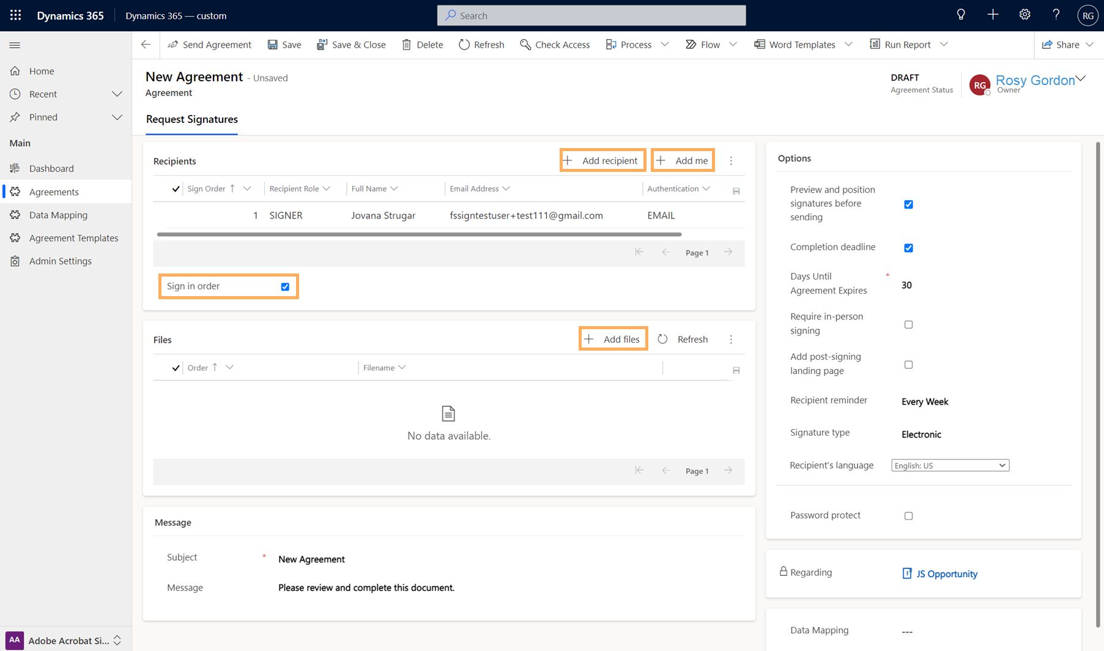Click Send Agreement in the command bar
Viewport: 1104px width, 651px height.
(x=210, y=45)
